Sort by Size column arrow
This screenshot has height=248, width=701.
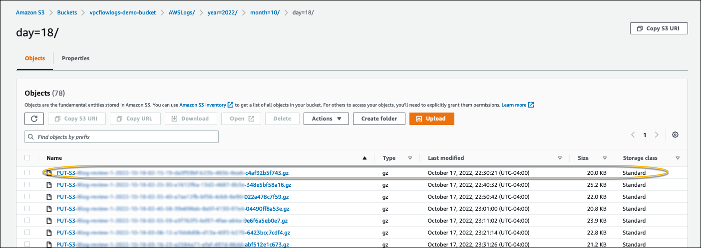(x=605, y=158)
